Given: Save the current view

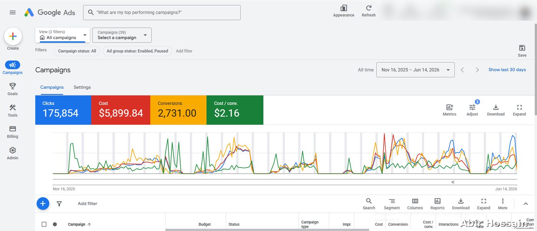Looking at the screenshot, I should pos(522,50).
